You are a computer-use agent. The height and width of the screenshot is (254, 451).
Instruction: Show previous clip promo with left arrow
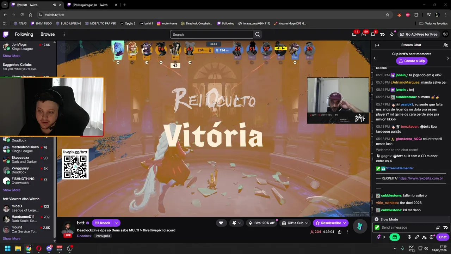tap(375, 58)
